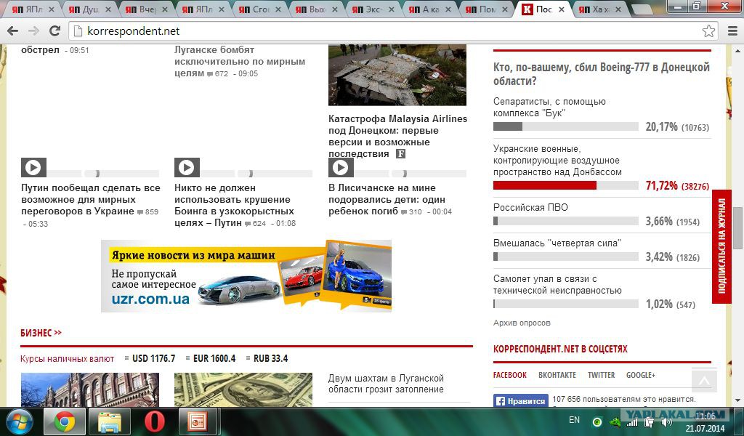Open the dollar bills thumbnail
Image resolution: width=744 pixels, height=436 pixels.
point(243,389)
